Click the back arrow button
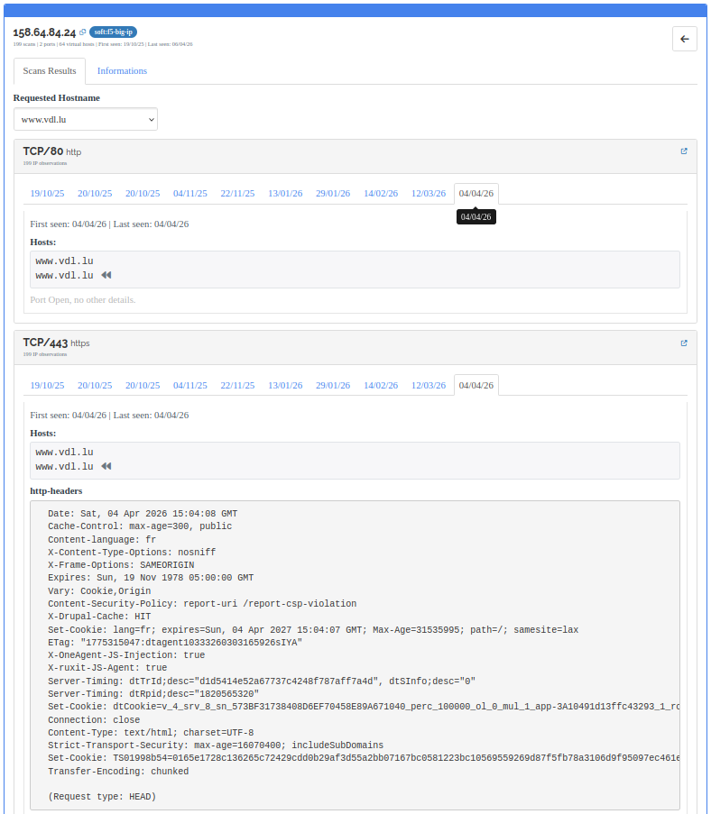This screenshot has height=814, width=711. coord(684,39)
